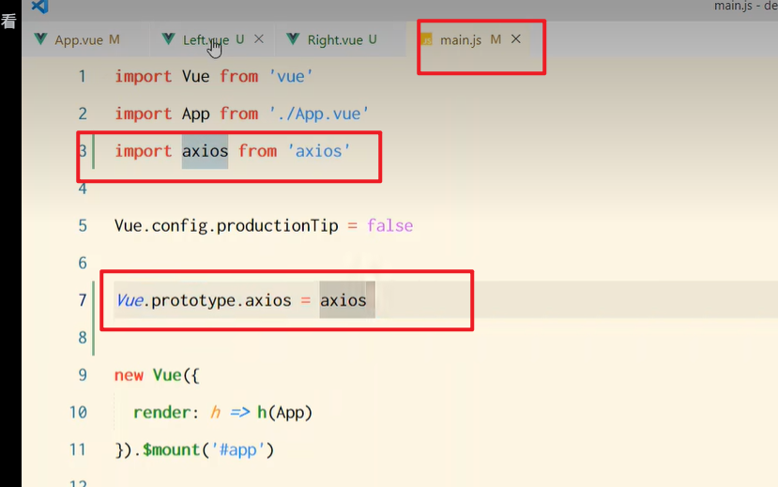Image resolution: width=778 pixels, height=487 pixels.
Task: Click the highlighted axios on line 3
Action: pos(205,151)
